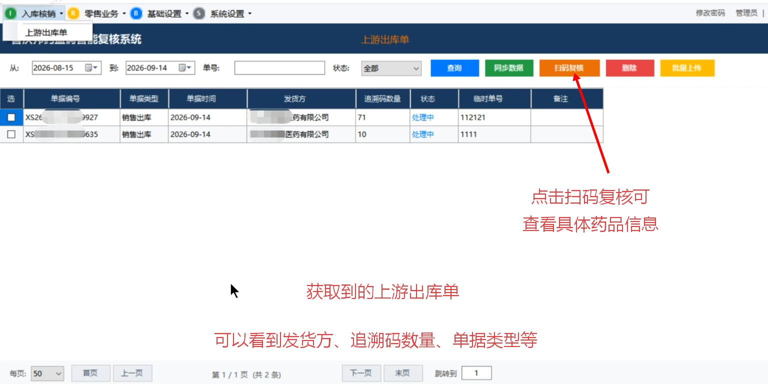
Task: Tick the checkbox for order ending 9927
Action: [11, 117]
